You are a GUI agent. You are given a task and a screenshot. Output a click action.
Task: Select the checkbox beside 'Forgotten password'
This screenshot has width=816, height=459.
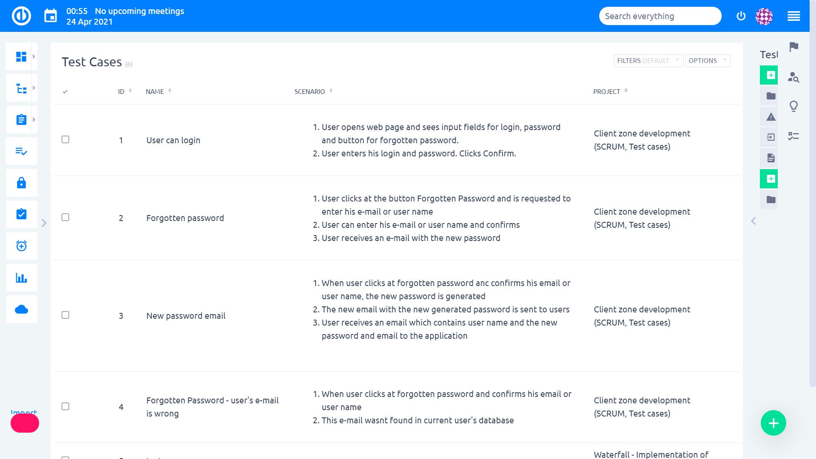click(65, 217)
